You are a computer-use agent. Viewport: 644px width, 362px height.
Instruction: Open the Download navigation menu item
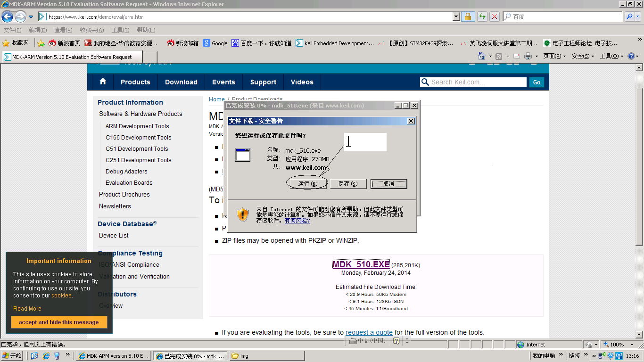pos(181,82)
